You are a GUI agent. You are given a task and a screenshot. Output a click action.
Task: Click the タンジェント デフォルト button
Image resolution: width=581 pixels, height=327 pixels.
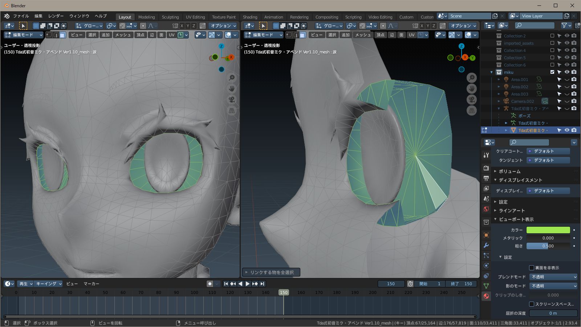coord(548,160)
